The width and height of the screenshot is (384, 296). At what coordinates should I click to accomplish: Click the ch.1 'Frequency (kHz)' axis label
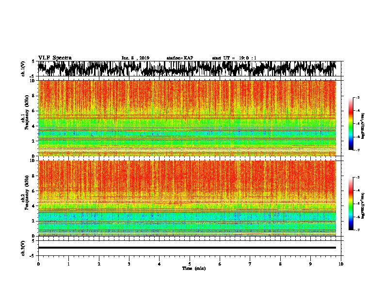point(27,112)
